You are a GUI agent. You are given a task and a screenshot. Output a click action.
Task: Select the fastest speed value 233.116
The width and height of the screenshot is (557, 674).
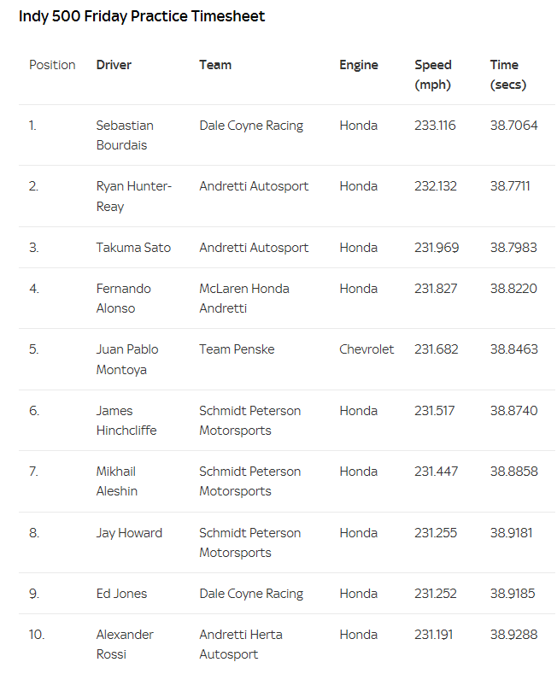coord(435,126)
